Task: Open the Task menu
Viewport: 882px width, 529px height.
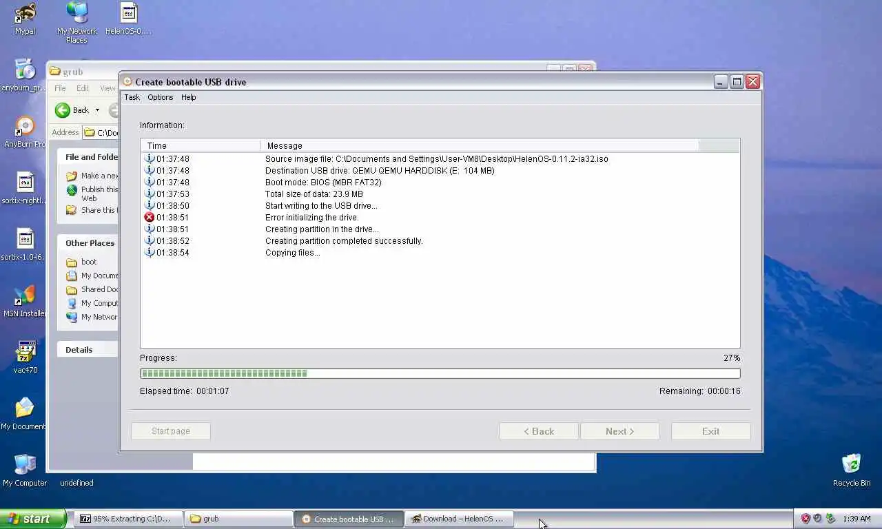Action: [x=132, y=97]
